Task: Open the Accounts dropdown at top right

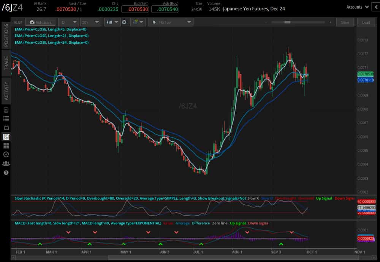Action: 356,6
